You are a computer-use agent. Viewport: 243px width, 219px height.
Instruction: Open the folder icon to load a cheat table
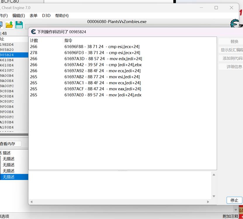point(9,25)
